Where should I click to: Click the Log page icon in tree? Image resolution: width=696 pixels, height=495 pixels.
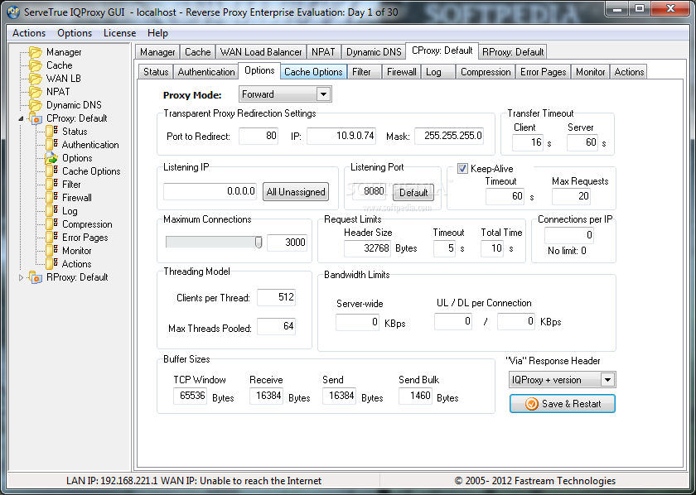[x=52, y=211]
